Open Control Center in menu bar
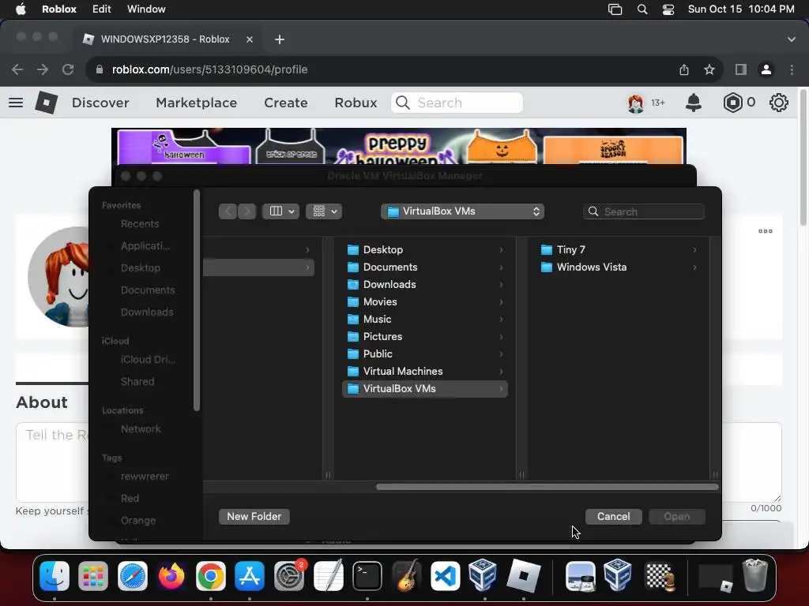Image resolution: width=809 pixels, height=606 pixels. [668, 9]
